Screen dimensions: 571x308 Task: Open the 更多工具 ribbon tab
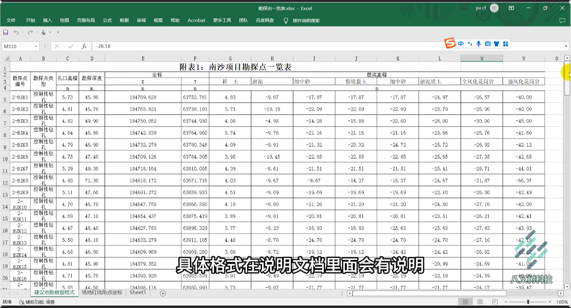[x=222, y=20]
